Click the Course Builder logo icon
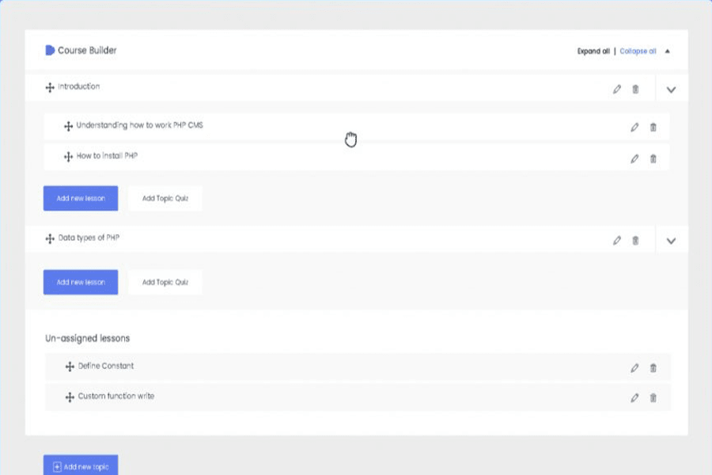Image resolution: width=712 pixels, height=475 pixels. point(49,50)
